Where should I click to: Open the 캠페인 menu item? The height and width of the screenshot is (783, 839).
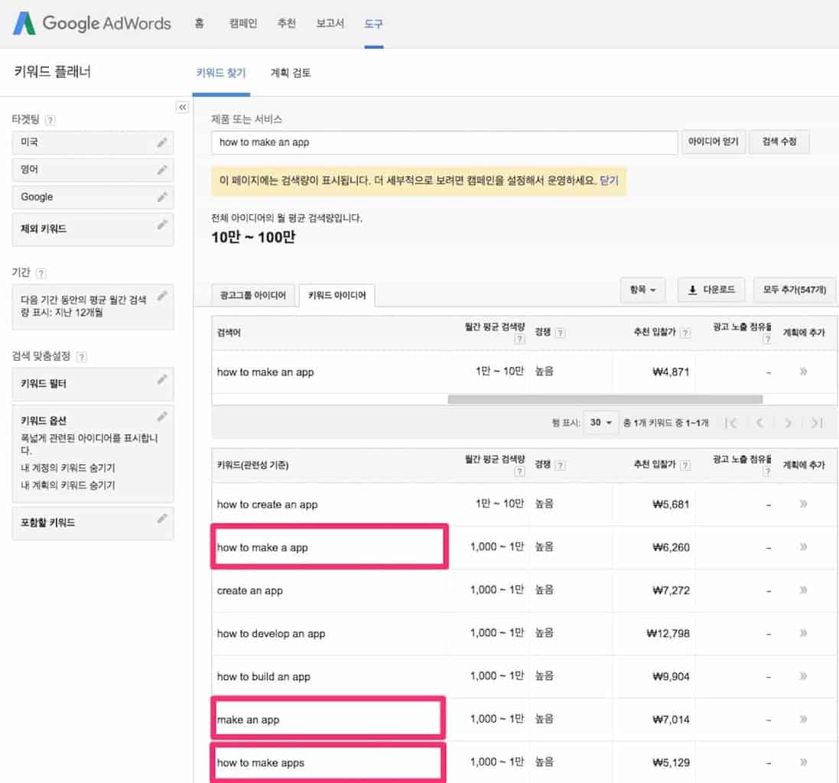click(243, 24)
